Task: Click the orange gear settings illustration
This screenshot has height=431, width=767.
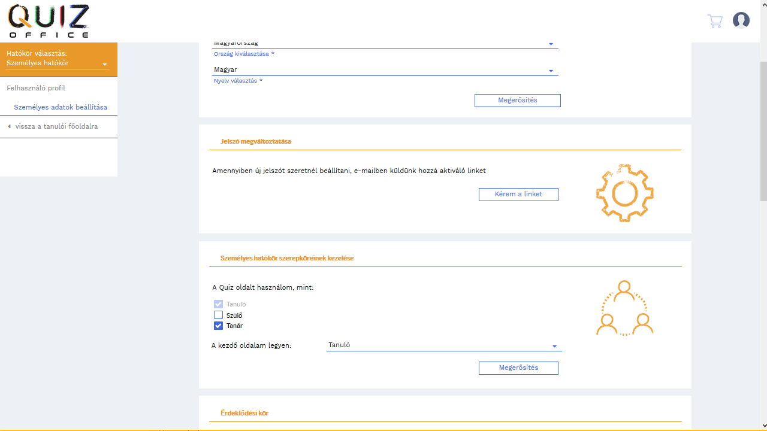Action: pos(624,193)
